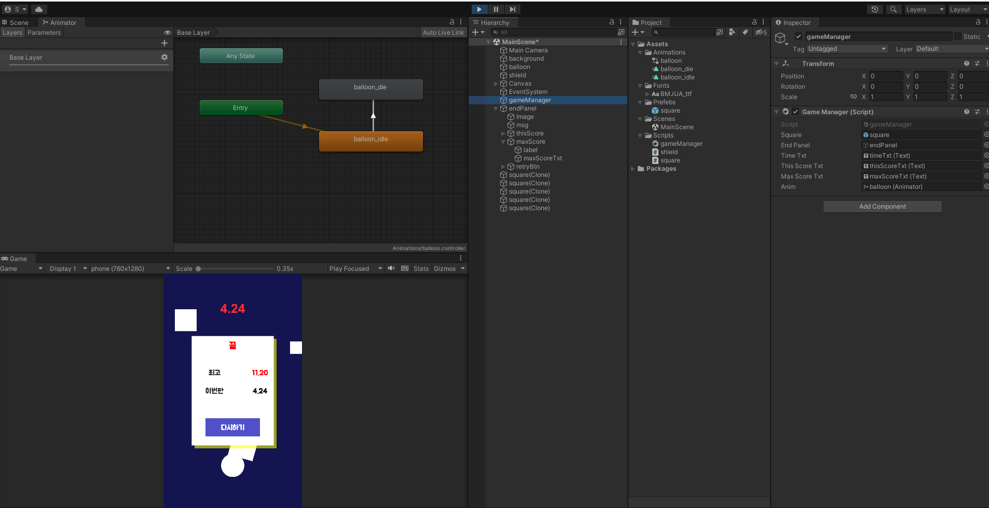The height and width of the screenshot is (508, 989).
Task: Open the Tag Untagged dropdown
Action: pyautogui.click(x=847, y=49)
